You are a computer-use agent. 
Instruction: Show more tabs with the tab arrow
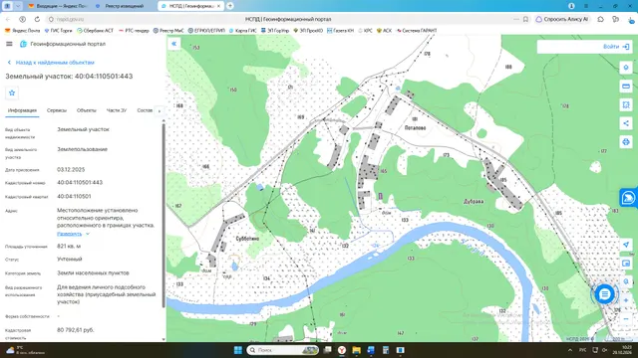159,110
